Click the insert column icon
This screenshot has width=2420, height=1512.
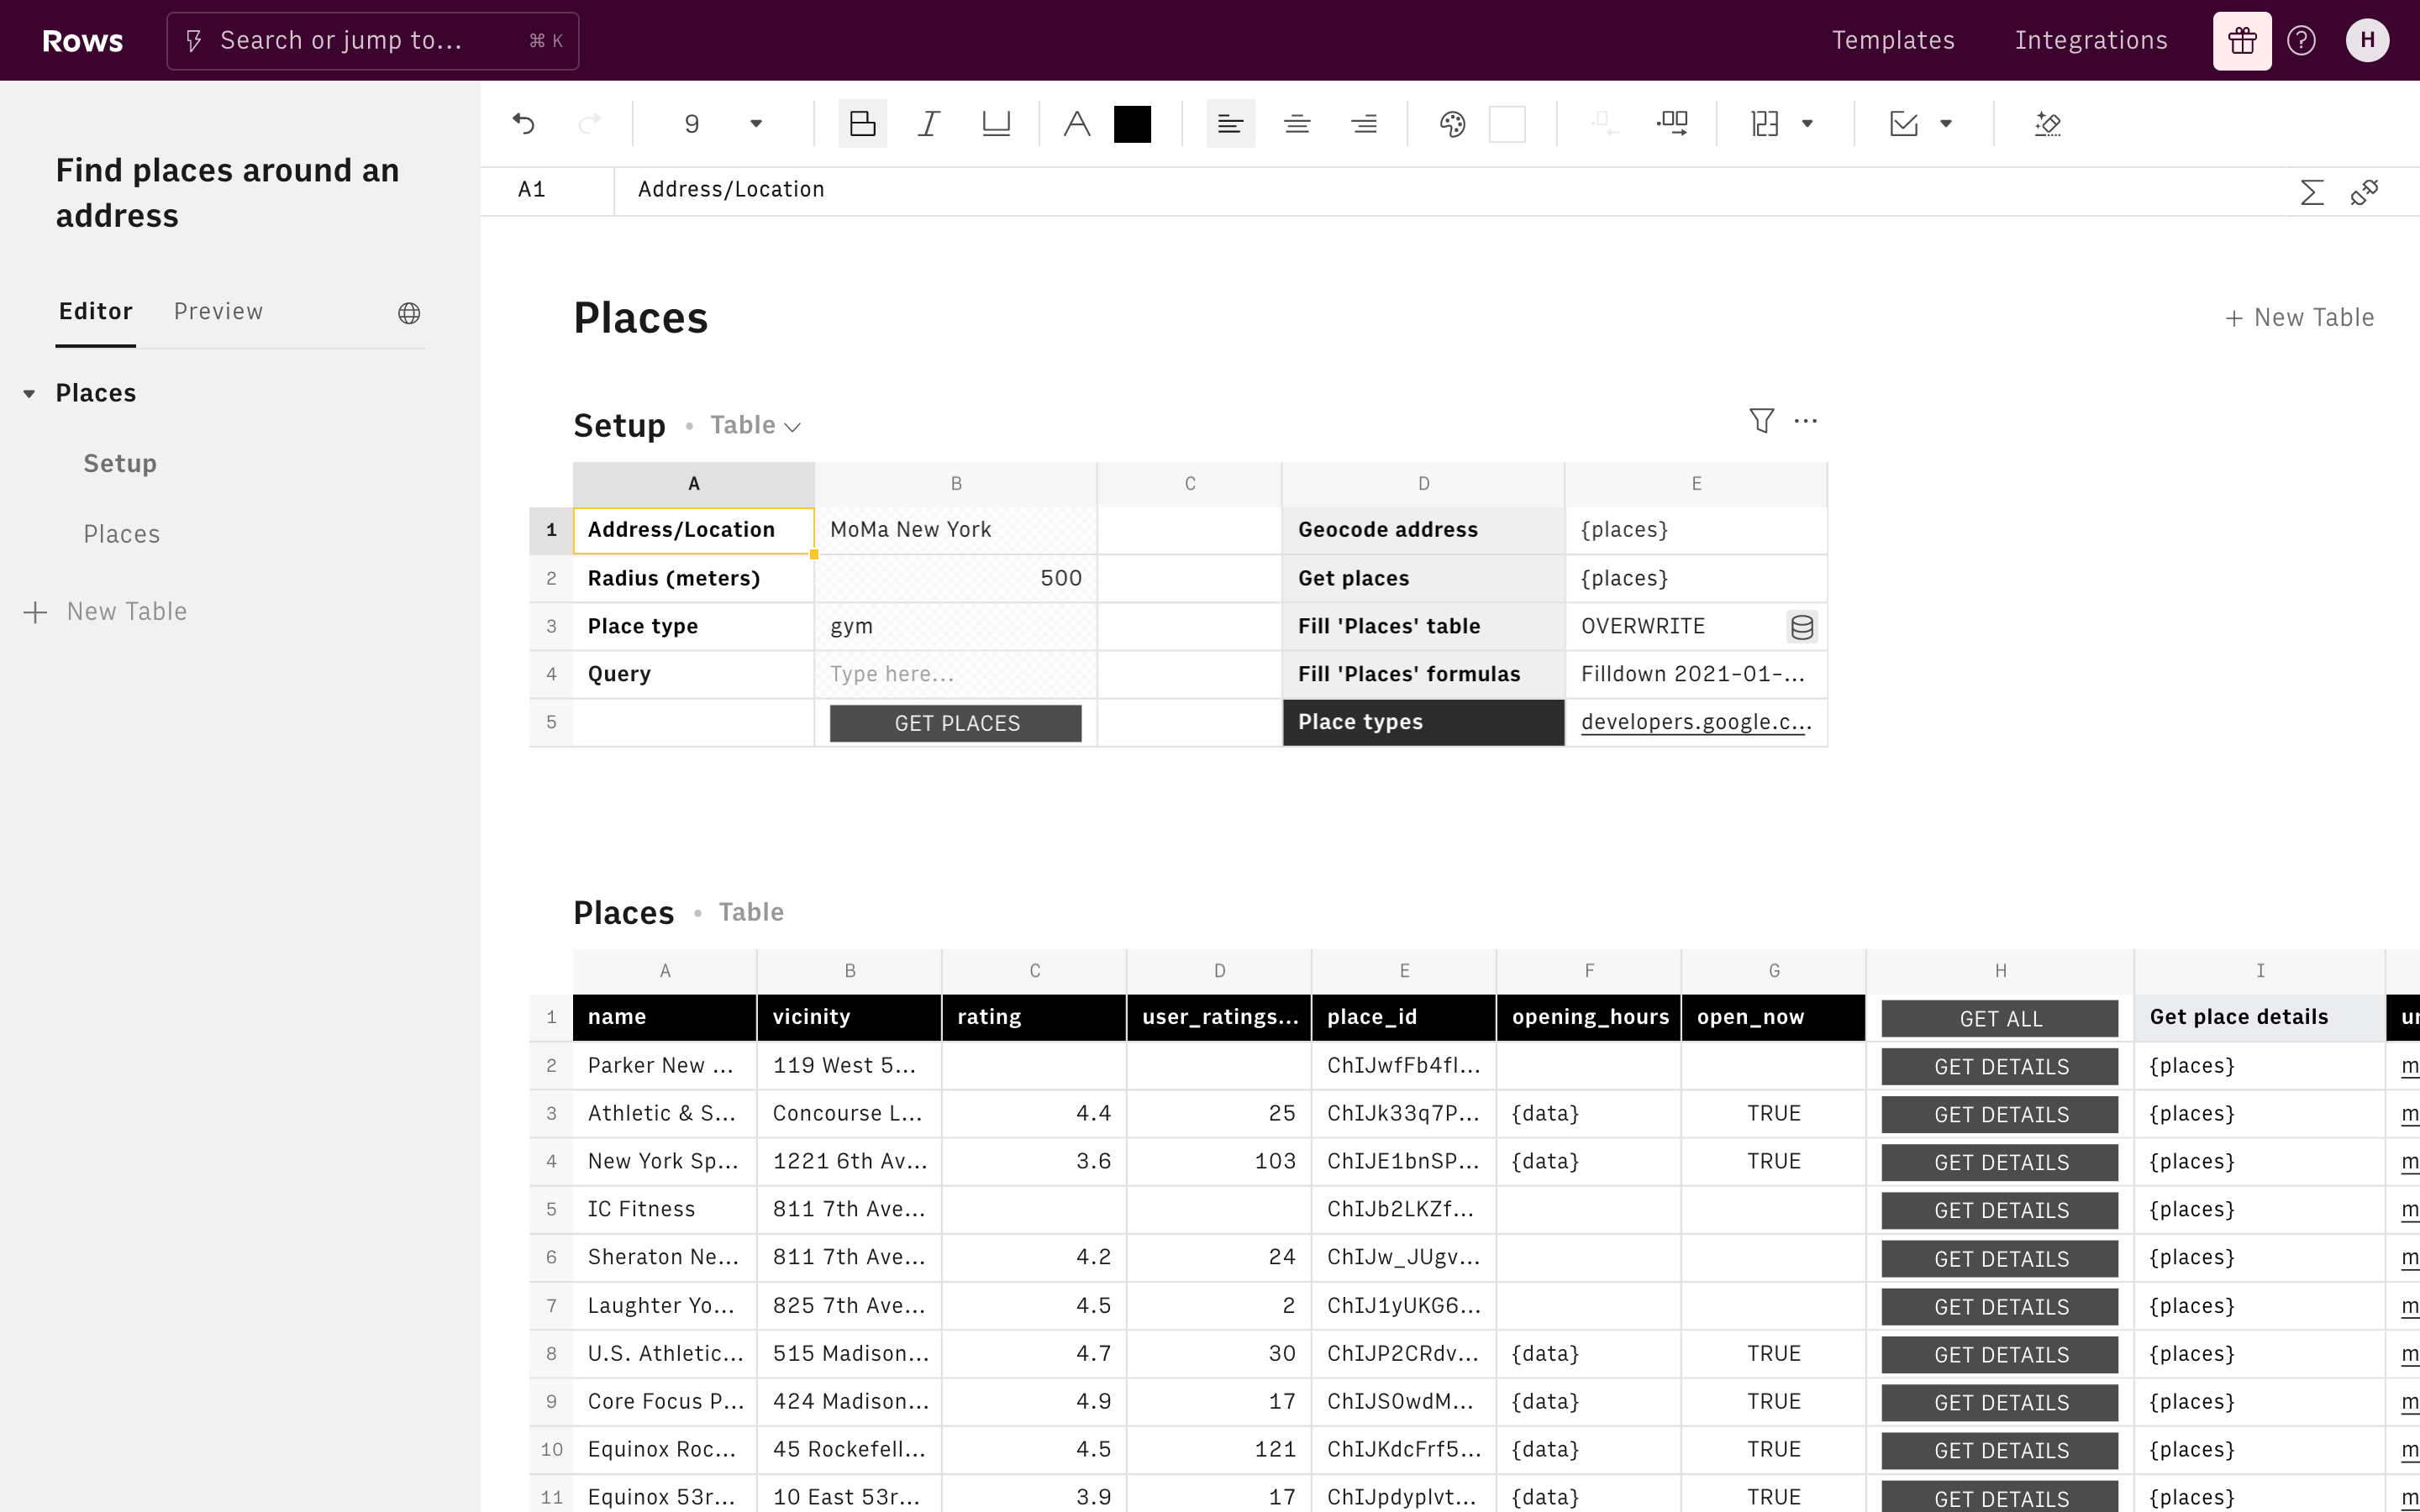tap(1672, 124)
